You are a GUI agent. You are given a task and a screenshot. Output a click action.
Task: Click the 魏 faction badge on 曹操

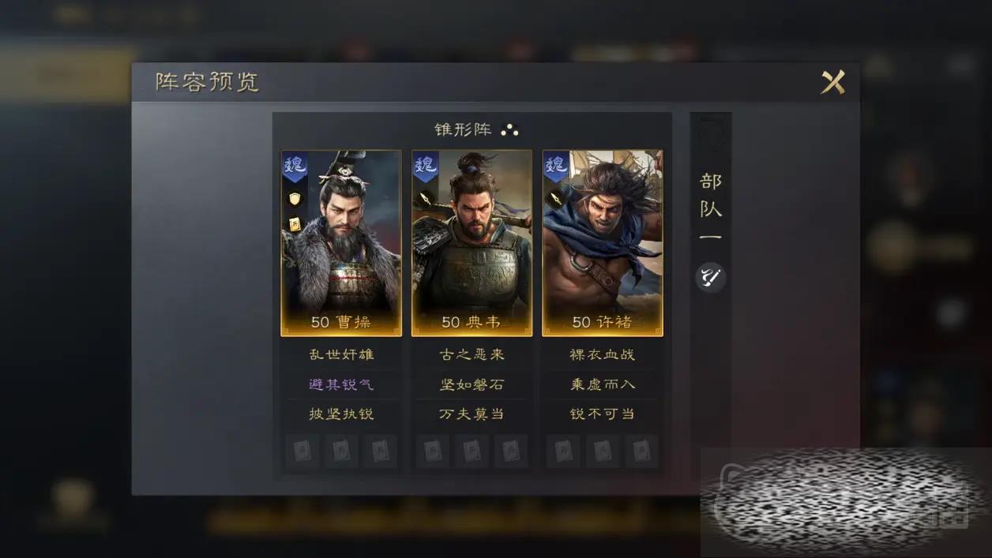click(295, 167)
